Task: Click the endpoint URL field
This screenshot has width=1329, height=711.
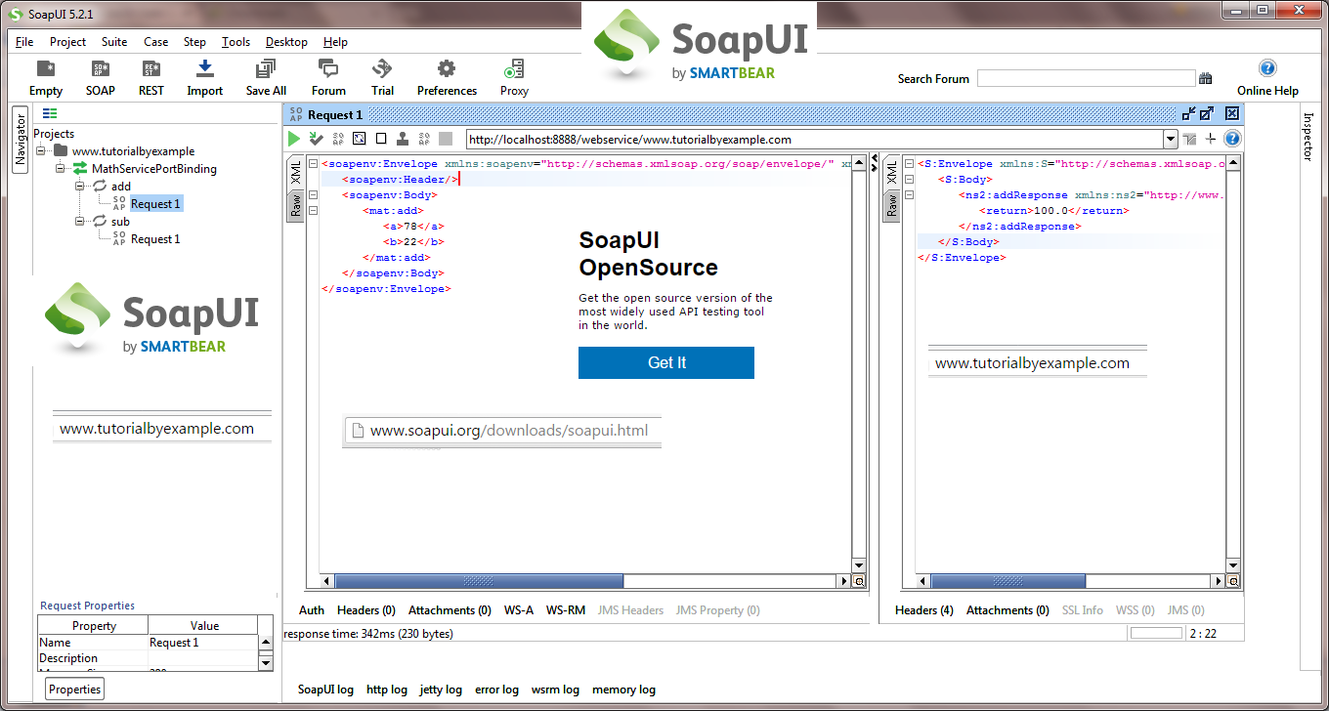Action: point(814,139)
